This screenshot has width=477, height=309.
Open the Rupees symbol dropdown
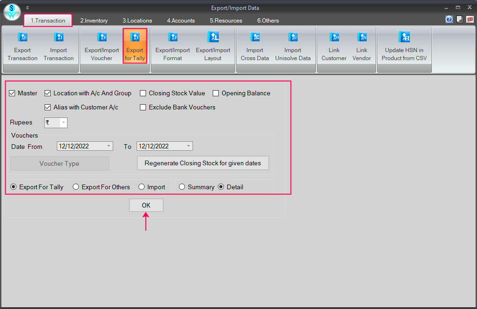click(63, 123)
